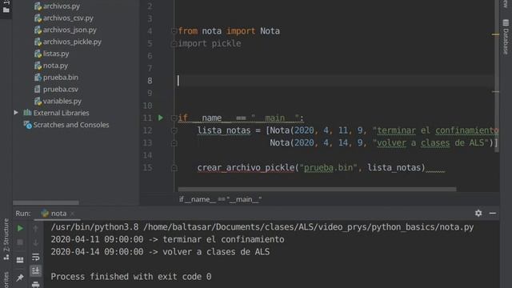Click the Down the Stack Trace arrow
The height and width of the screenshot is (288, 512).
(35, 242)
